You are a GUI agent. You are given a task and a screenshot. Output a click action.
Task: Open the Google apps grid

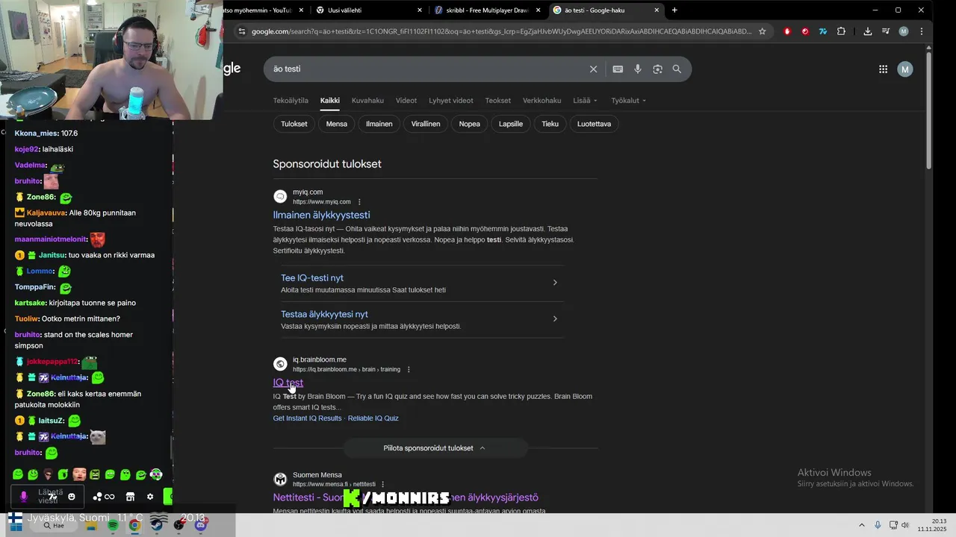click(x=883, y=69)
